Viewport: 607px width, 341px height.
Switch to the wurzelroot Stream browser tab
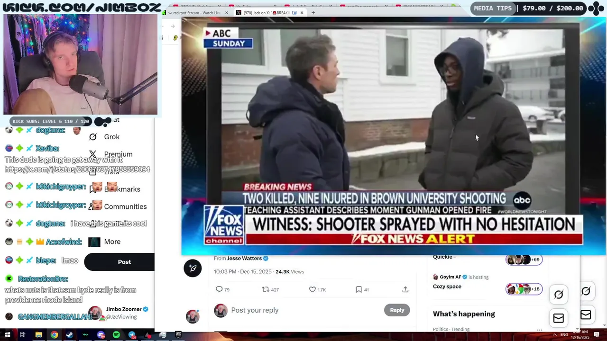pyautogui.click(x=194, y=13)
